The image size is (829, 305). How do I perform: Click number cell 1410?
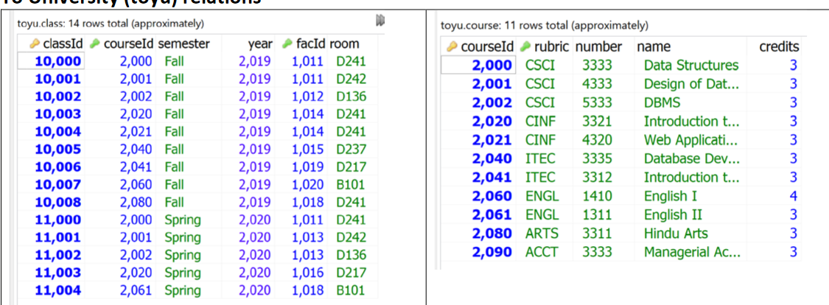click(x=597, y=196)
